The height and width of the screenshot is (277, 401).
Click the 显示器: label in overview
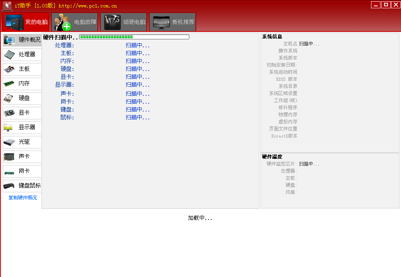[x=64, y=85]
